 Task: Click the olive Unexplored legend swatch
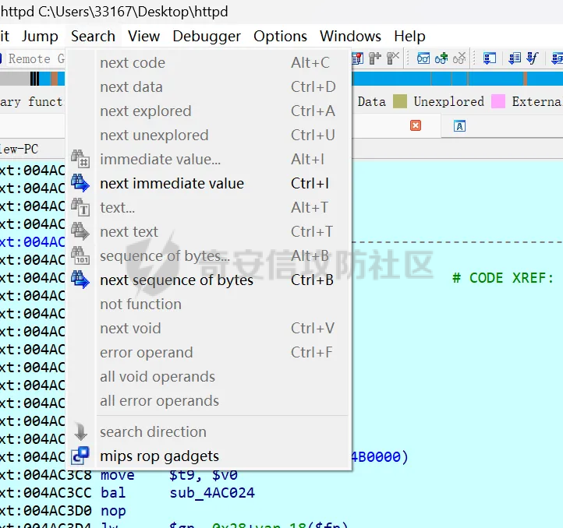pyautogui.click(x=399, y=101)
